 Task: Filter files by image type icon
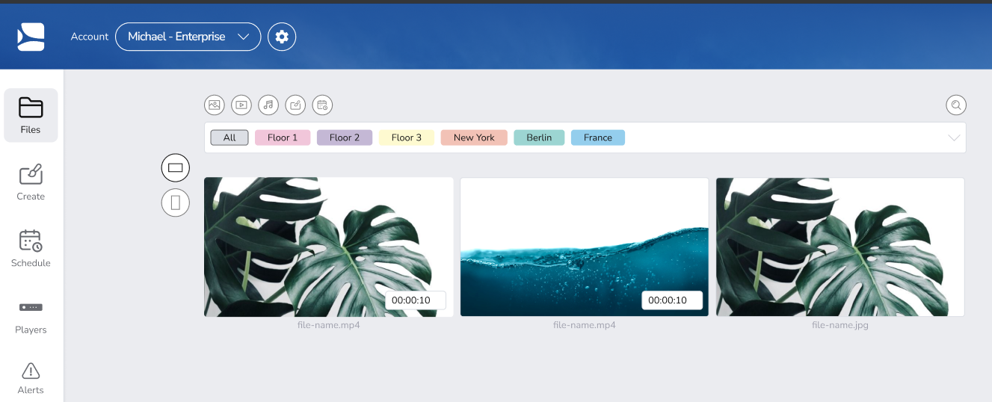(x=215, y=105)
